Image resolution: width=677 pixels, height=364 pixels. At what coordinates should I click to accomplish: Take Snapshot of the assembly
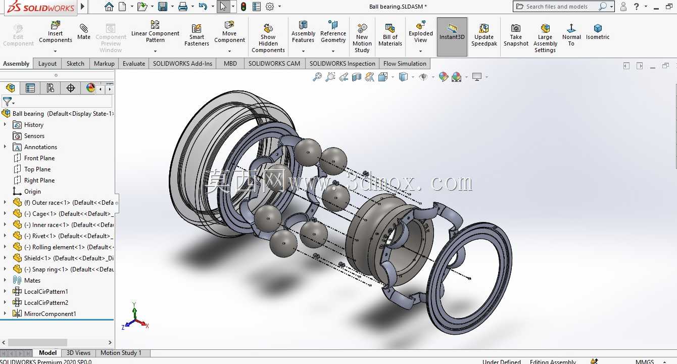pyautogui.click(x=516, y=35)
